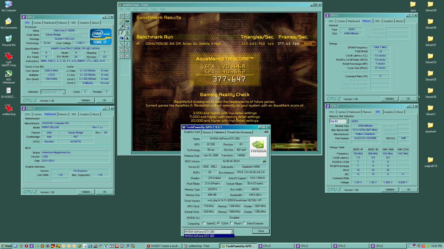Switch to HWBOT Submit a result taskbar item

pyautogui.click(x=164, y=246)
